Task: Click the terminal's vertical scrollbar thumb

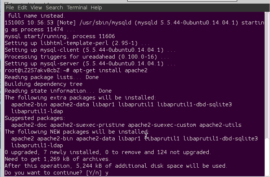Action: tap(267, 157)
